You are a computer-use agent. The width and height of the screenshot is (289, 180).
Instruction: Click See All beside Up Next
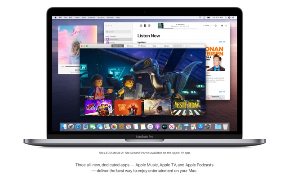click(x=222, y=42)
